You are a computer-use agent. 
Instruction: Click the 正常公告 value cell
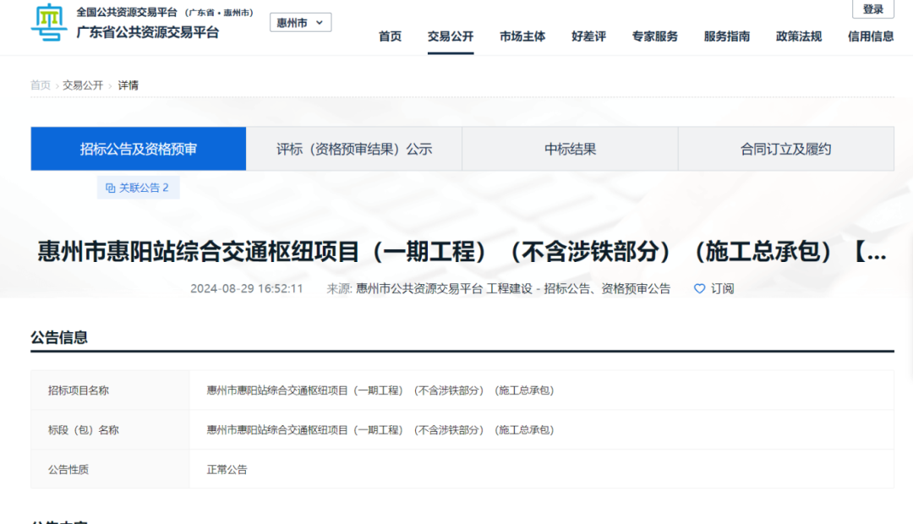[x=542, y=469]
